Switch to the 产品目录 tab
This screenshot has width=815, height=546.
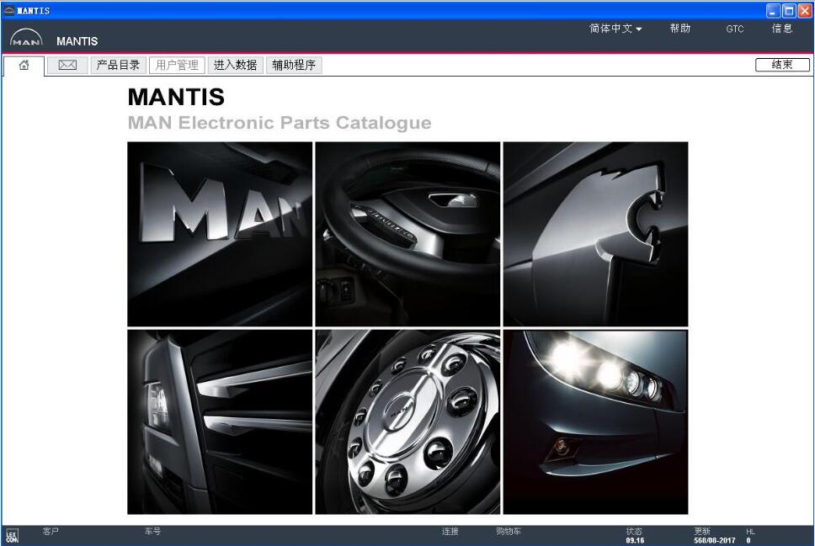118,64
